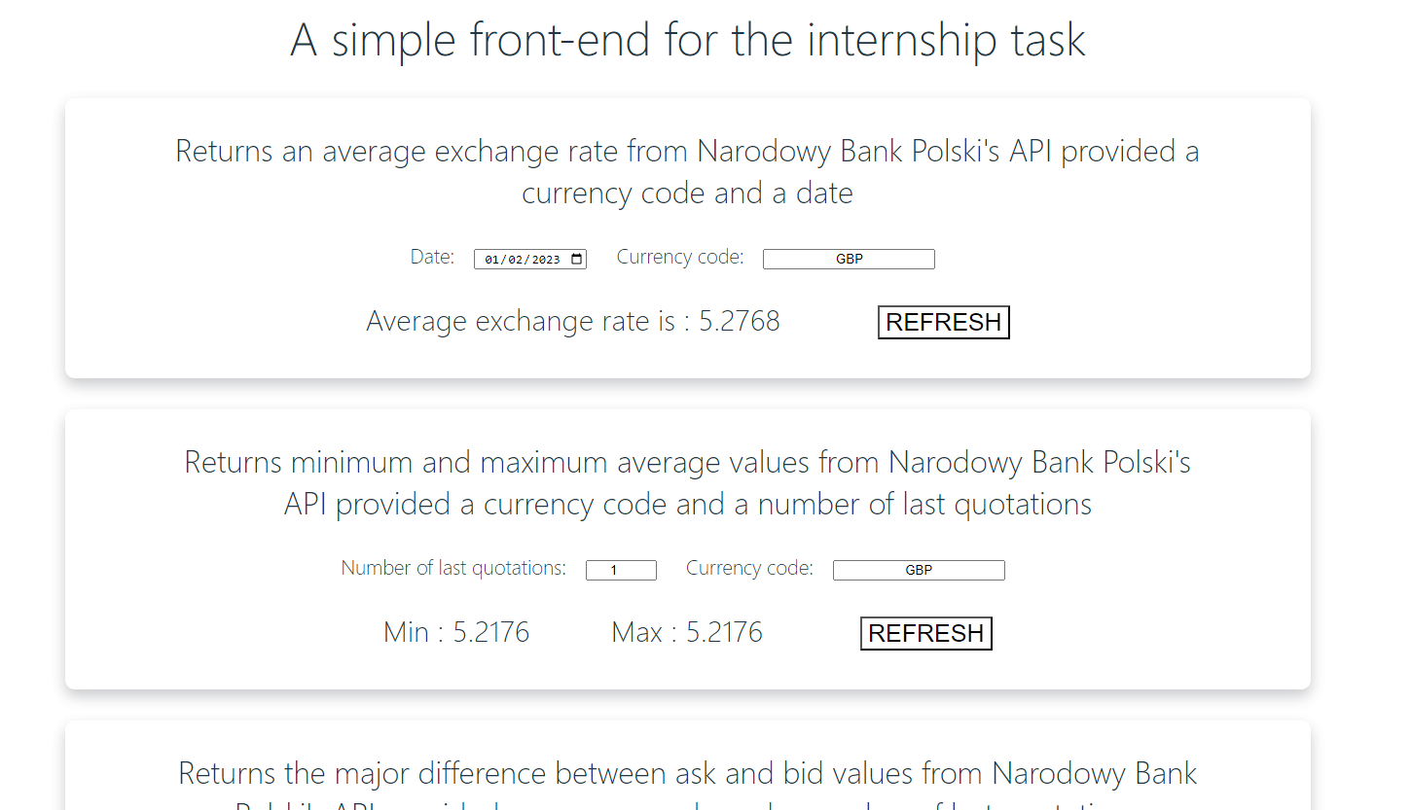Image resolution: width=1412 pixels, height=810 pixels.
Task: Click the Date: label
Action: (432, 257)
